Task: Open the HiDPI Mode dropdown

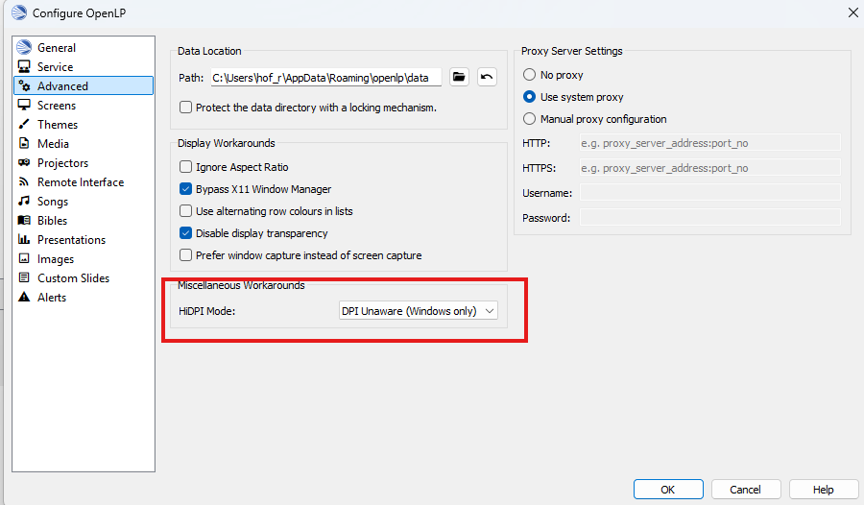Action: point(419,311)
